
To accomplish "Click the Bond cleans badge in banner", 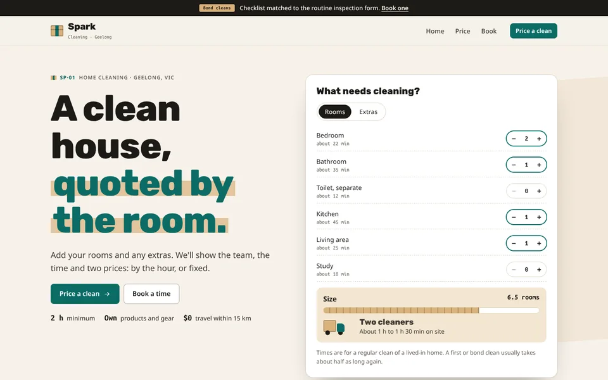I will coord(217,8).
